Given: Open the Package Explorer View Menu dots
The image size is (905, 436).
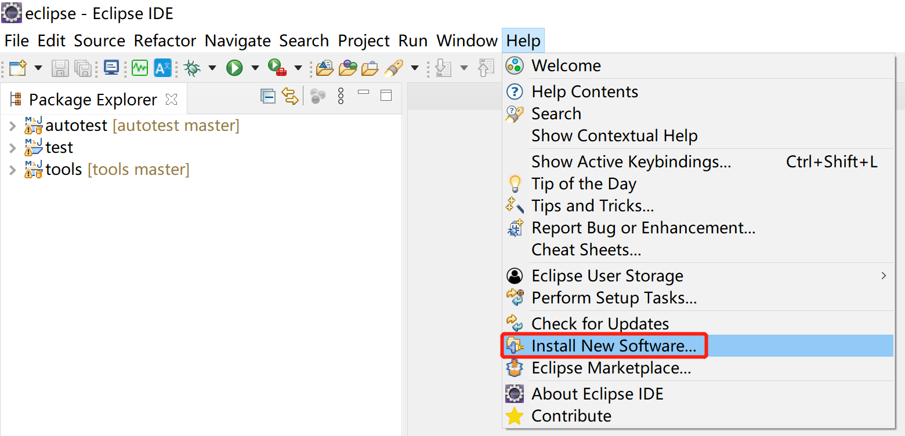Looking at the screenshot, I should [341, 96].
